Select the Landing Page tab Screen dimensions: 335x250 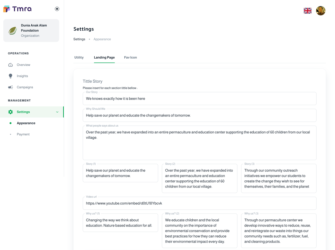point(104,58)
